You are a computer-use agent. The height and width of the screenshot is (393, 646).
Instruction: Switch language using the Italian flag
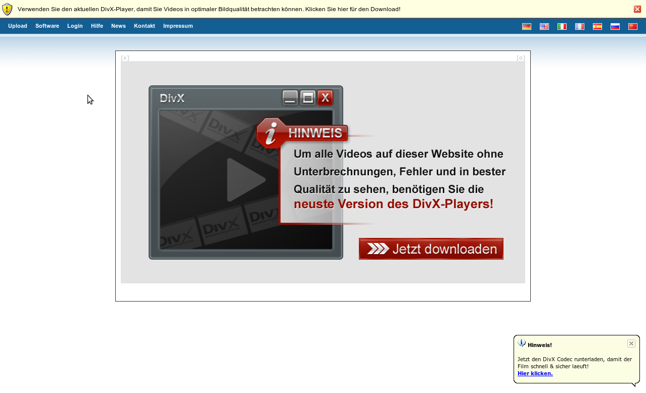(x=562, y=27)
